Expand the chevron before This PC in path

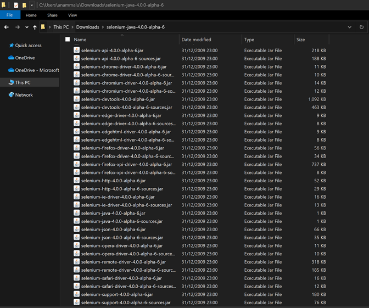tap(49, 27)
